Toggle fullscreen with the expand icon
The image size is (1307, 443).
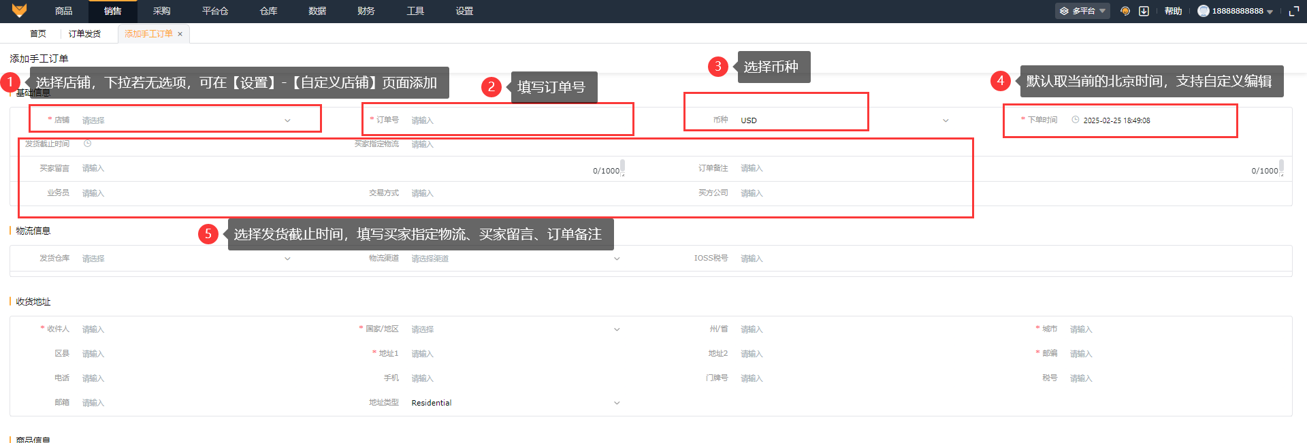[x=1294, y=11]
